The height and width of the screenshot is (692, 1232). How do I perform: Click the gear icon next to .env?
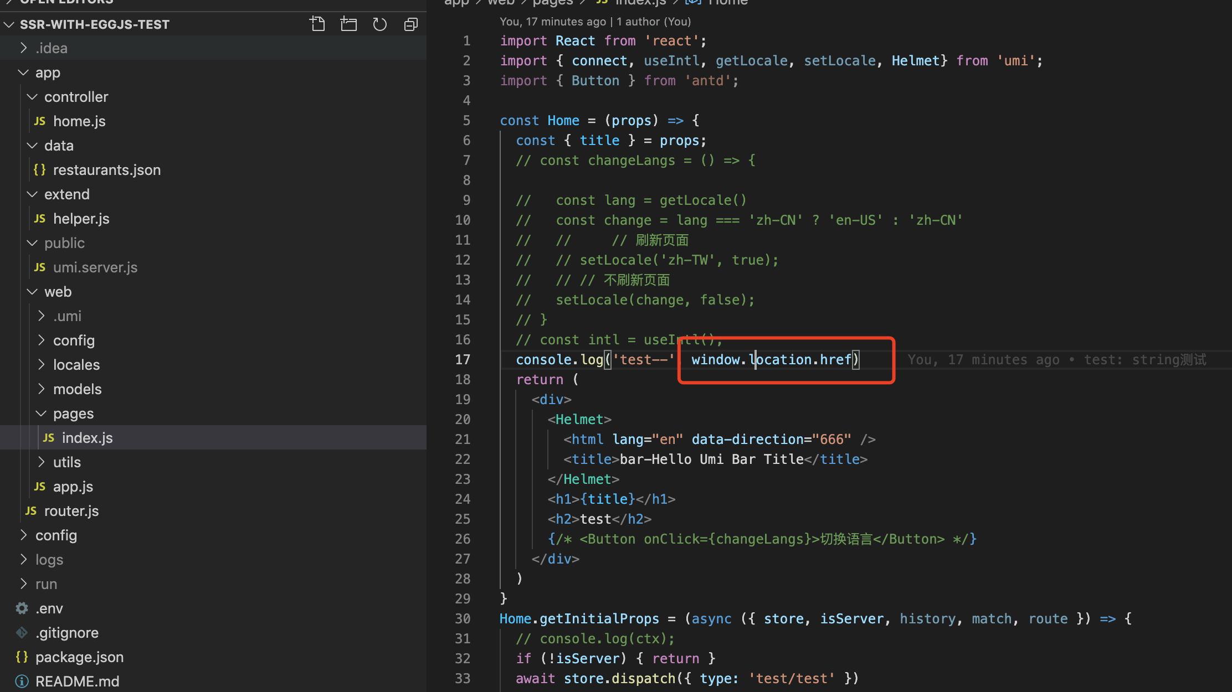[x=21, y=608]
